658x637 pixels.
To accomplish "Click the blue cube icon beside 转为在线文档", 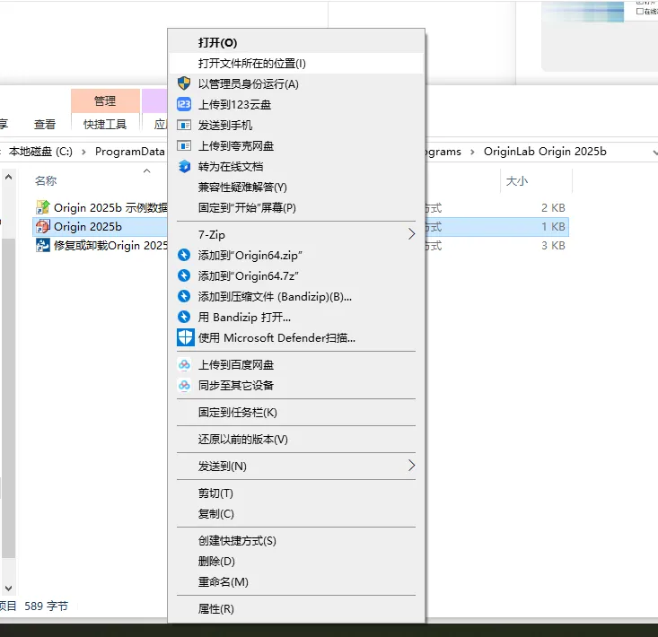I will (184, 166).
